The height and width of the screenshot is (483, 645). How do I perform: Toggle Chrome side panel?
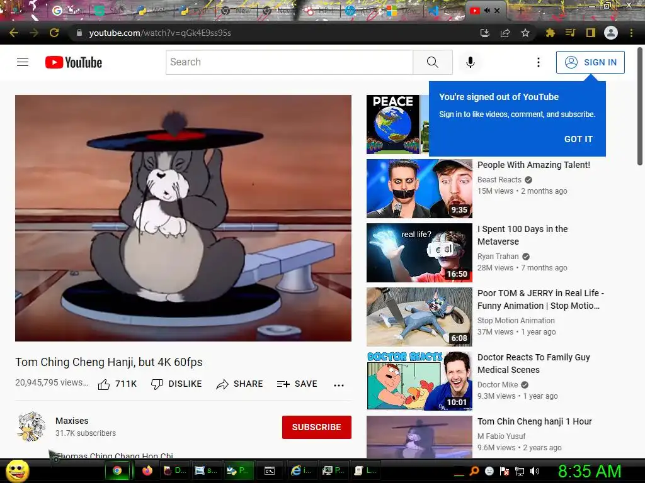point(591,33)
